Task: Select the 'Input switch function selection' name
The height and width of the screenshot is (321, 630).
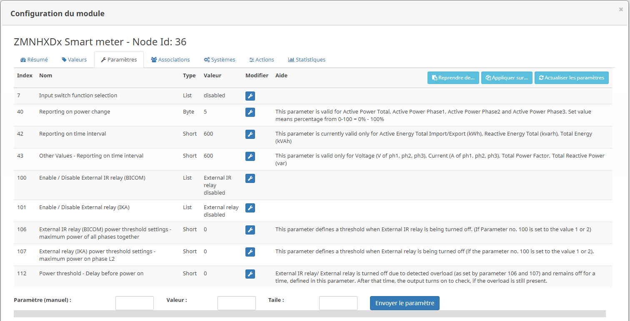Action: point(78,96)
